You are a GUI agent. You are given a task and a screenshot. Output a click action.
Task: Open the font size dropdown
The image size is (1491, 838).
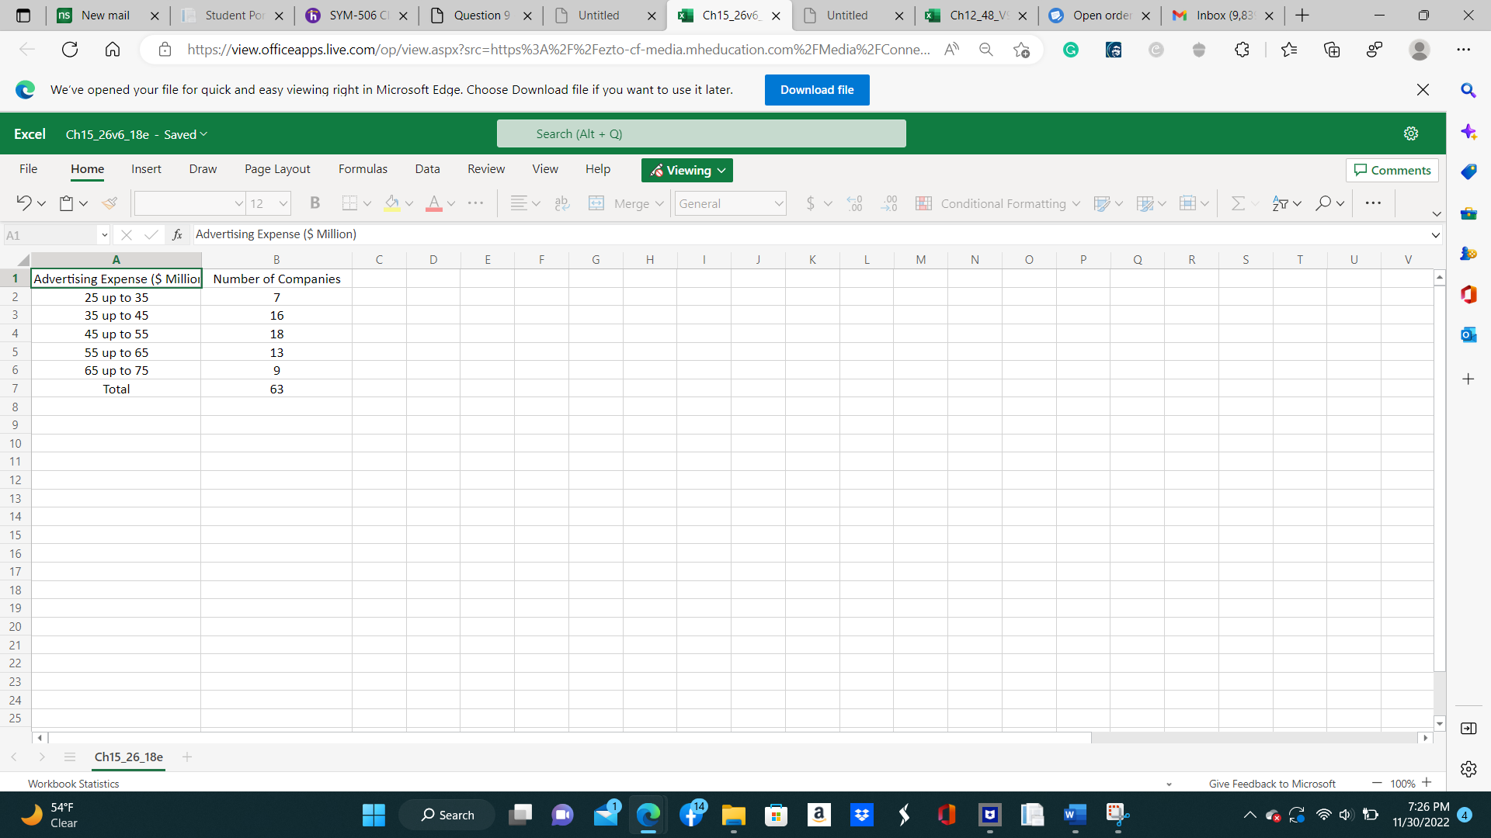click(283, 203)
